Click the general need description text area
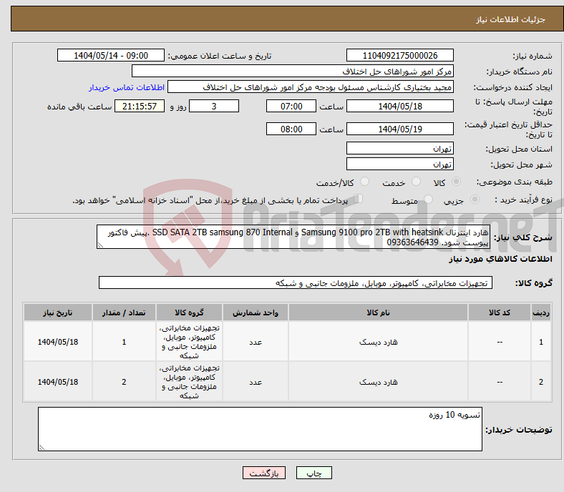Viewport: 564px width, 492px height. click(293, 237)
